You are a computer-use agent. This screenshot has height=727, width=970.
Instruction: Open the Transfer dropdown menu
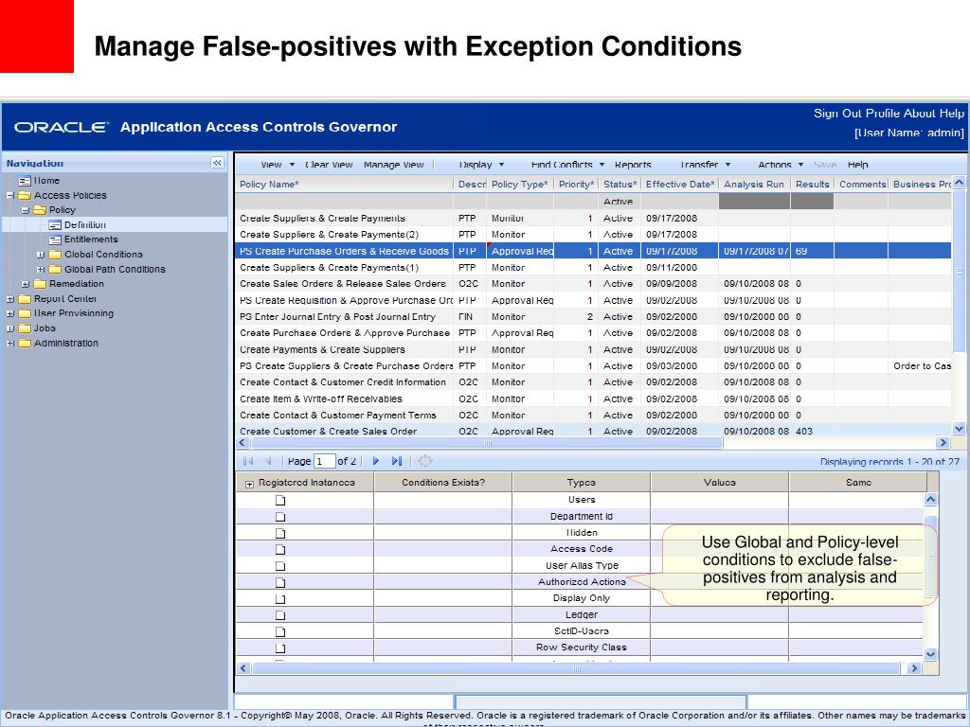click(x=705, y=165)
